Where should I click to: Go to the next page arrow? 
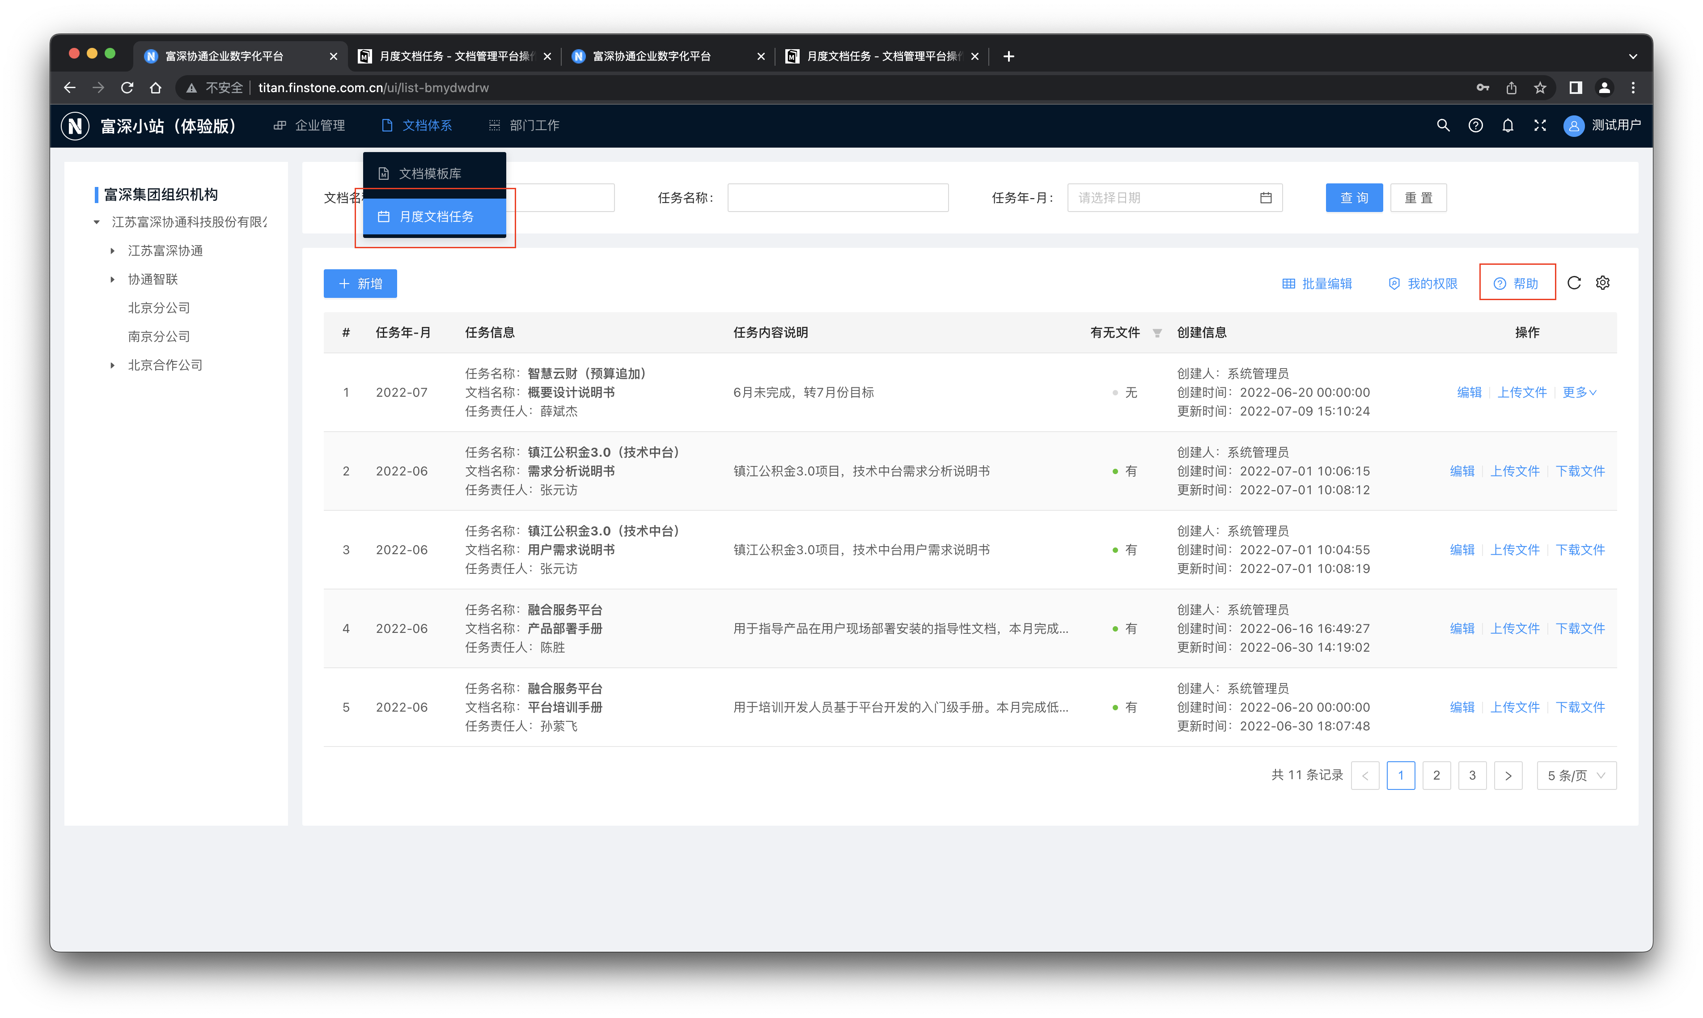click(1508, 775)
